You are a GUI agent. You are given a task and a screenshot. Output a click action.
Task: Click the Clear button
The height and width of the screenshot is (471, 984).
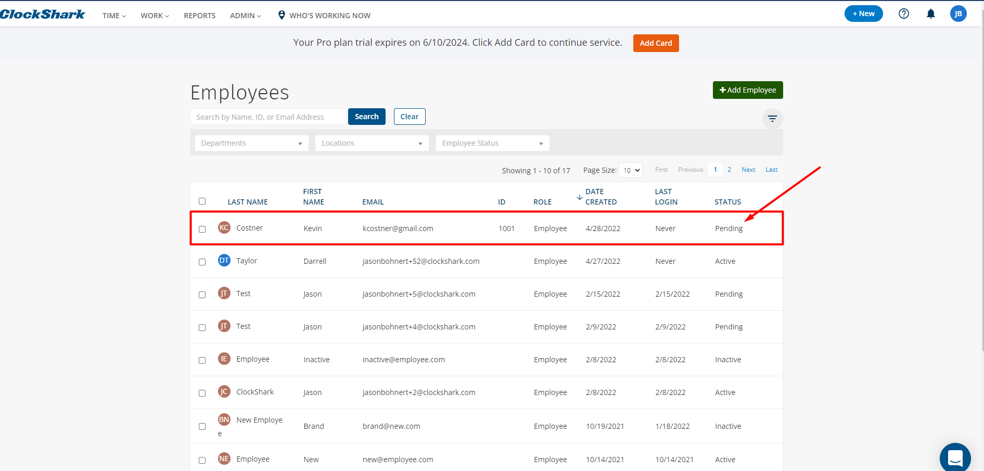(x=410, y=117)
